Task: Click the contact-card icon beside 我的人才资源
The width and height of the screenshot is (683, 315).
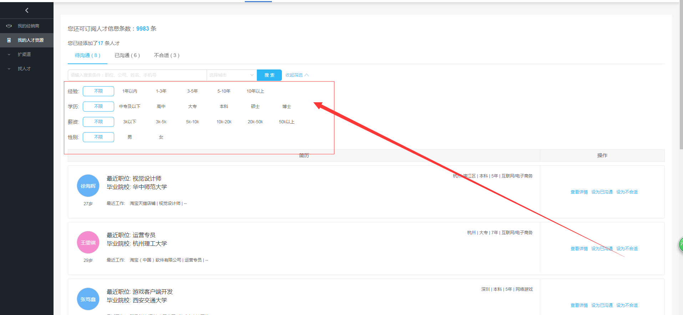Action: pyautogui.click(x=9, y=40)
